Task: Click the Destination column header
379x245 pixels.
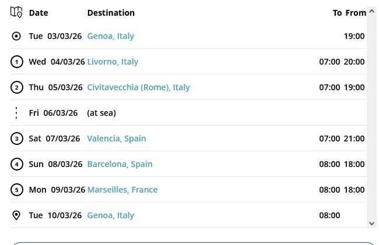Action: tap(111, 13)
